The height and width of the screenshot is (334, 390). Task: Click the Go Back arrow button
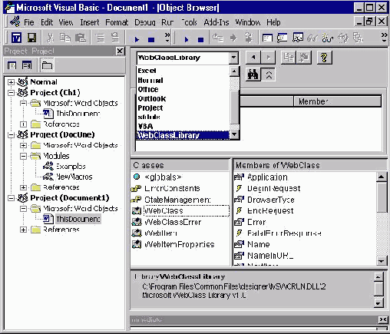point(253,58)
